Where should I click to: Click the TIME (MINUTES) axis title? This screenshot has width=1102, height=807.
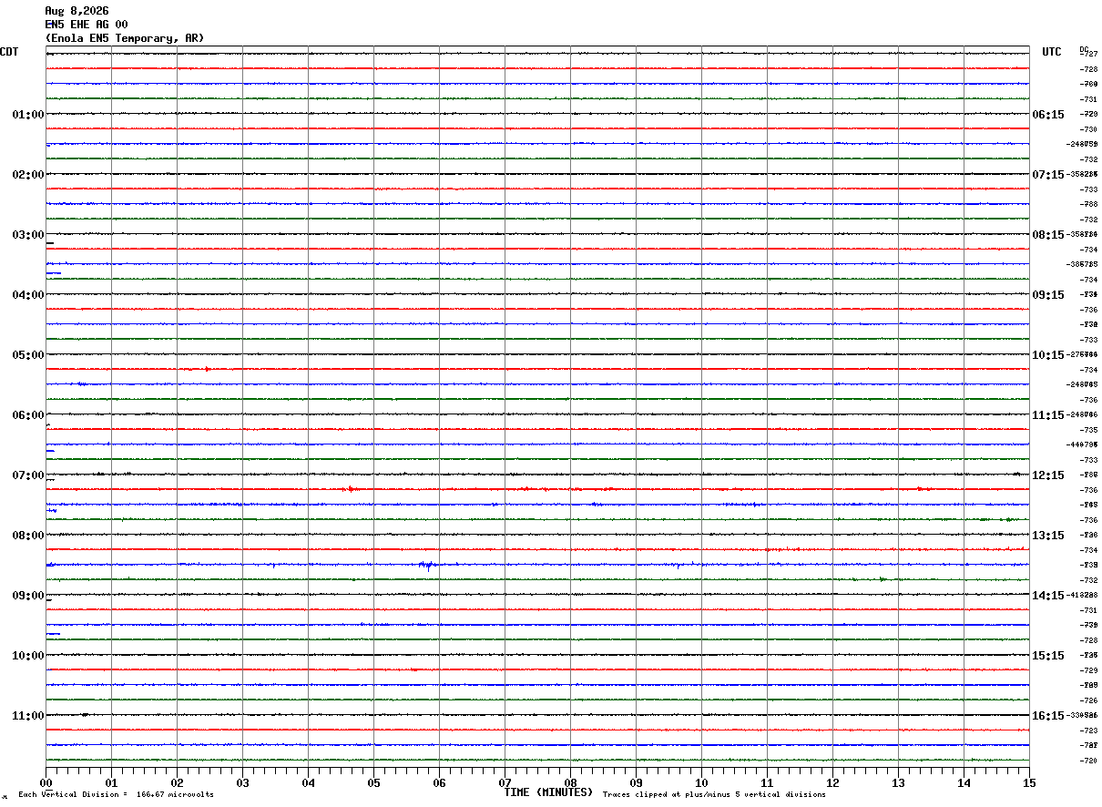point(548,792)
